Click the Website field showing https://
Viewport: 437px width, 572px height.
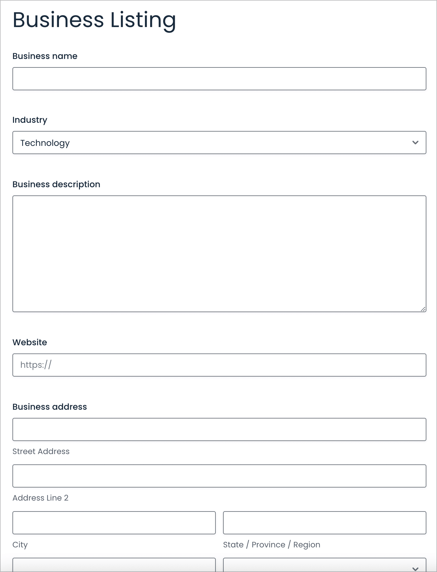pos(219,365)
